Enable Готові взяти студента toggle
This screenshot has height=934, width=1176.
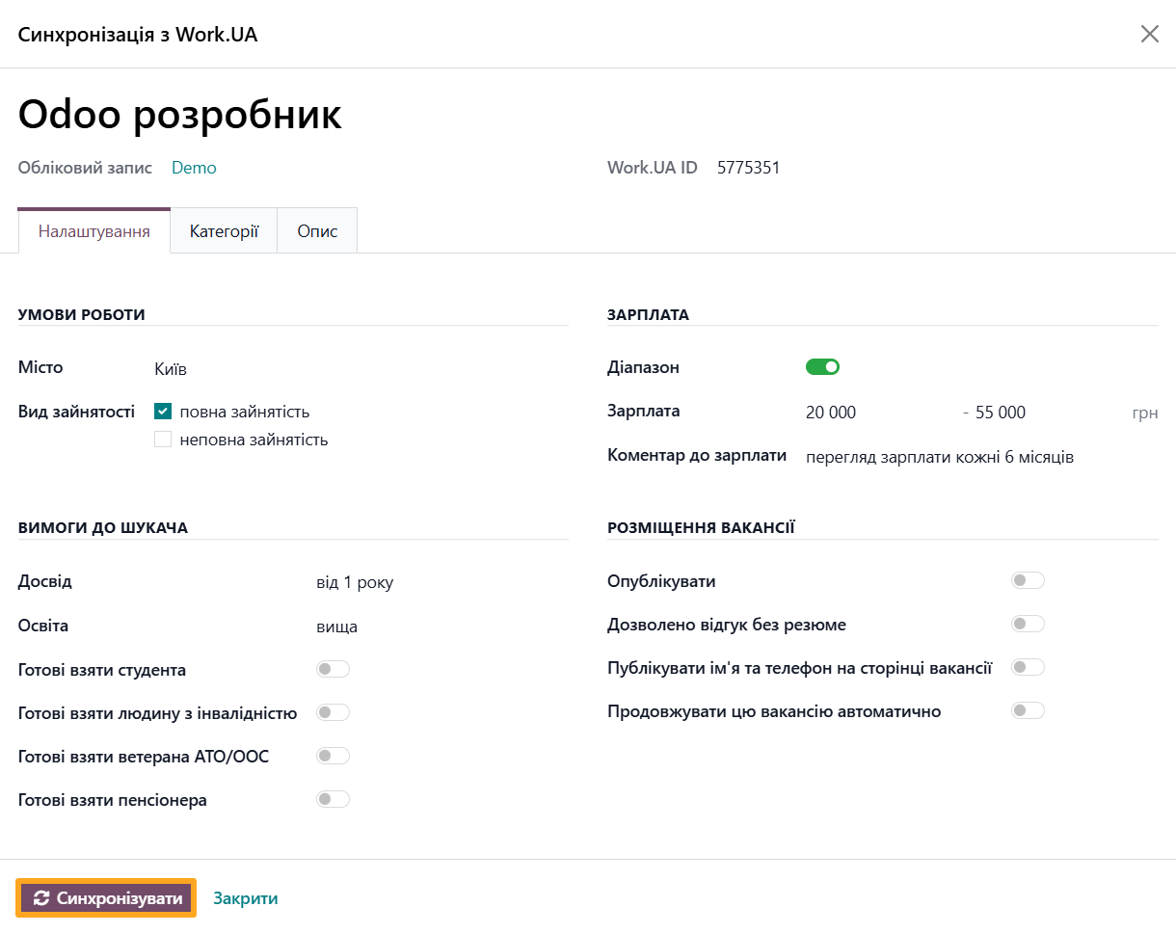pyautogui.click(x=333, y=669)
